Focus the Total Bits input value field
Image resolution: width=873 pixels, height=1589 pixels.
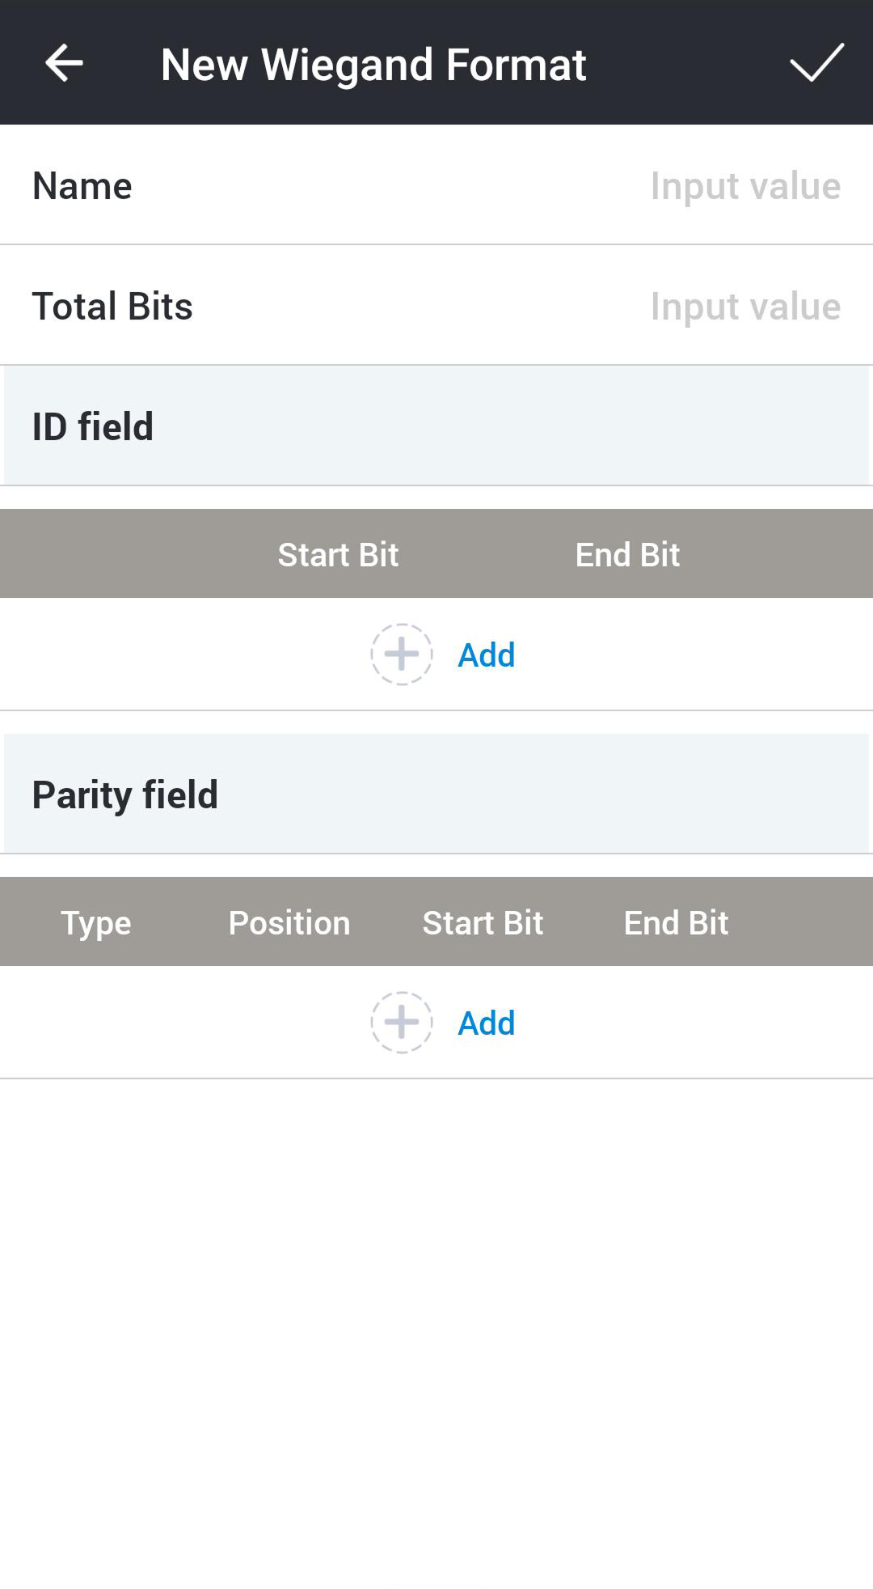(744, 307)
